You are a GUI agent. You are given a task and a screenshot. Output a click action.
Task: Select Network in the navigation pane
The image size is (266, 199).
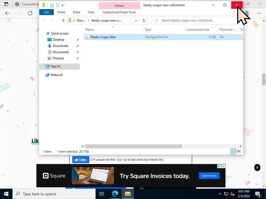pyautogui.click(x=57, y=75)
